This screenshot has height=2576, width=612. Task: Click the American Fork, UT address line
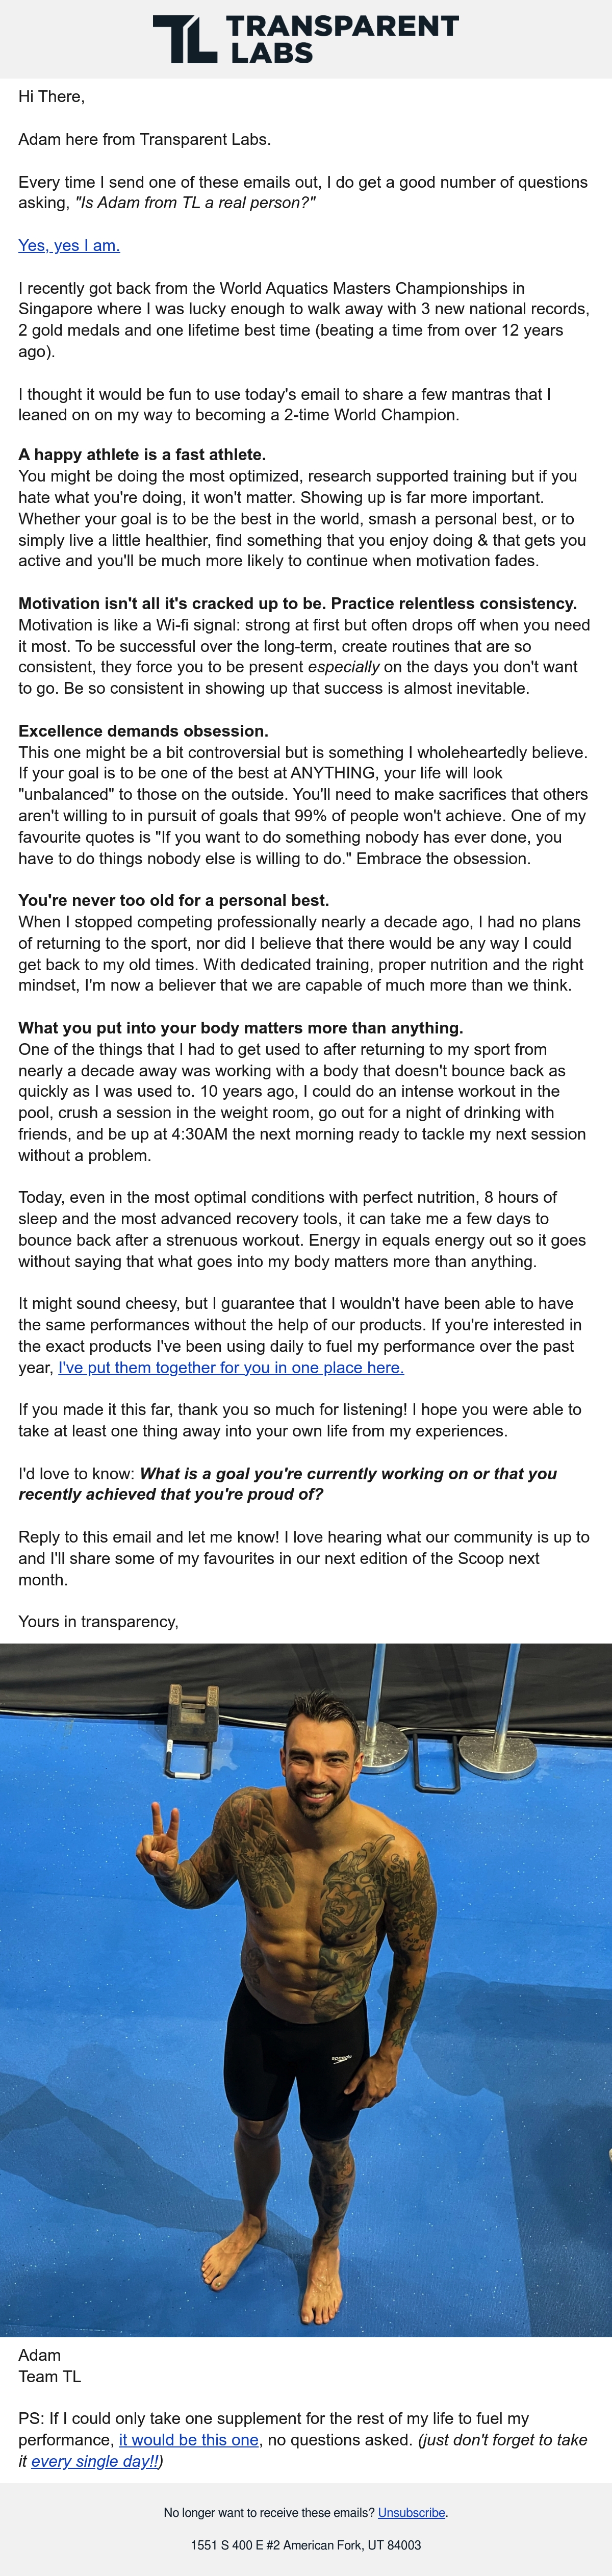[x=306, y=2544]
